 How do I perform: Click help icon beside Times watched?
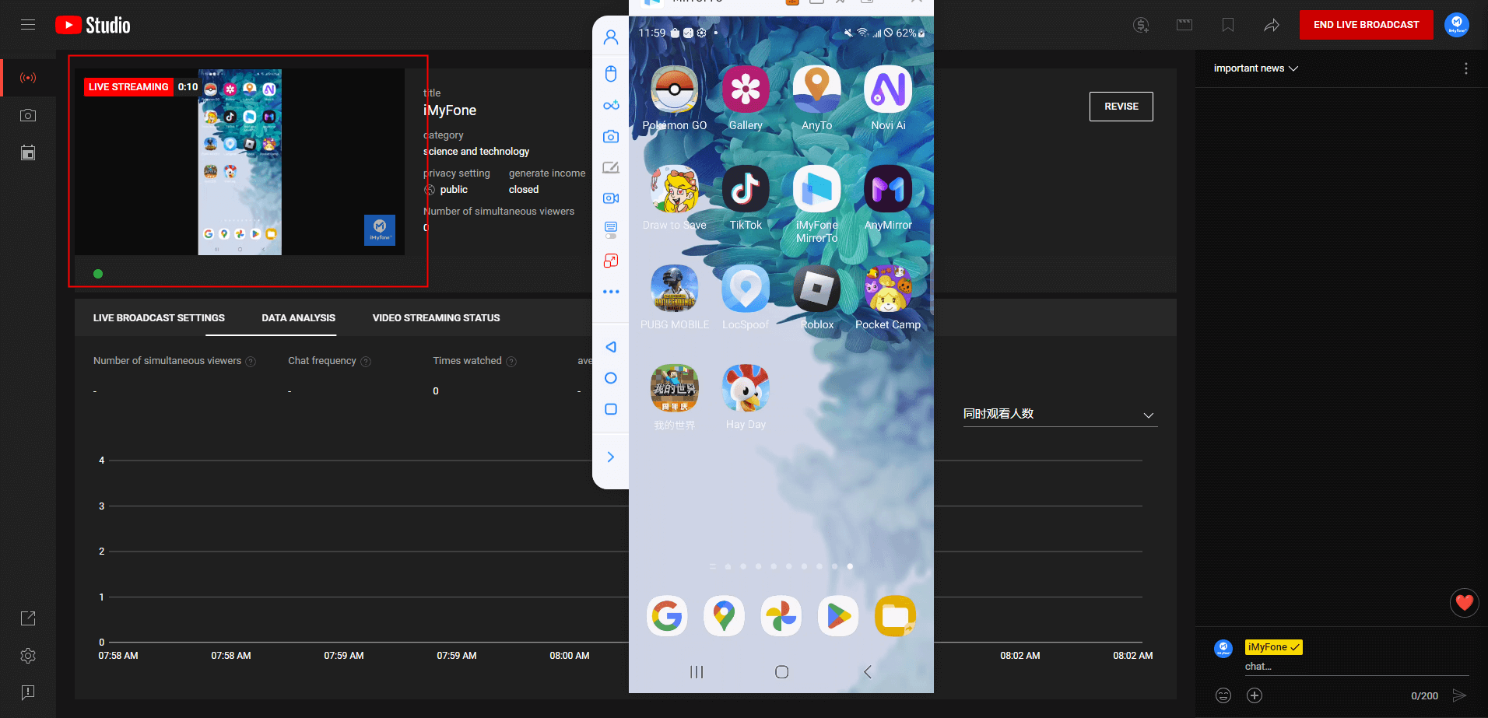(511, 362)
